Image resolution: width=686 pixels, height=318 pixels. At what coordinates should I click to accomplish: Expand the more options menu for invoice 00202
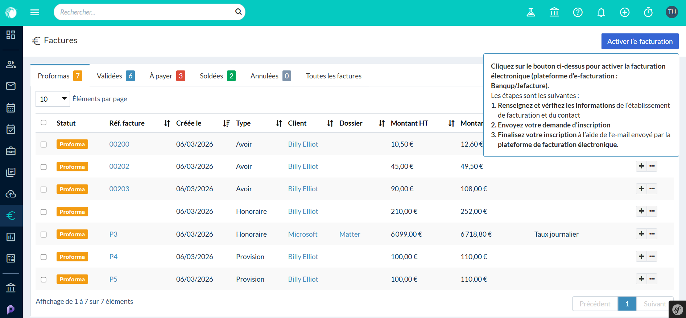(x=652, y=166)
